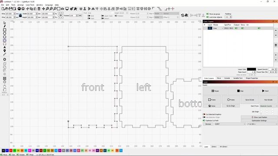The image size is (278, 156).
Task: Open the Window menu
Action: (40, 5)
